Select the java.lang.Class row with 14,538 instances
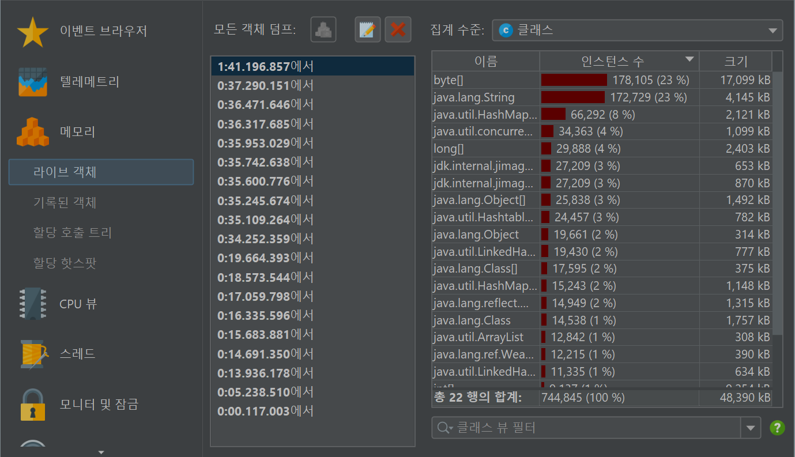 (x=601, y=320)
